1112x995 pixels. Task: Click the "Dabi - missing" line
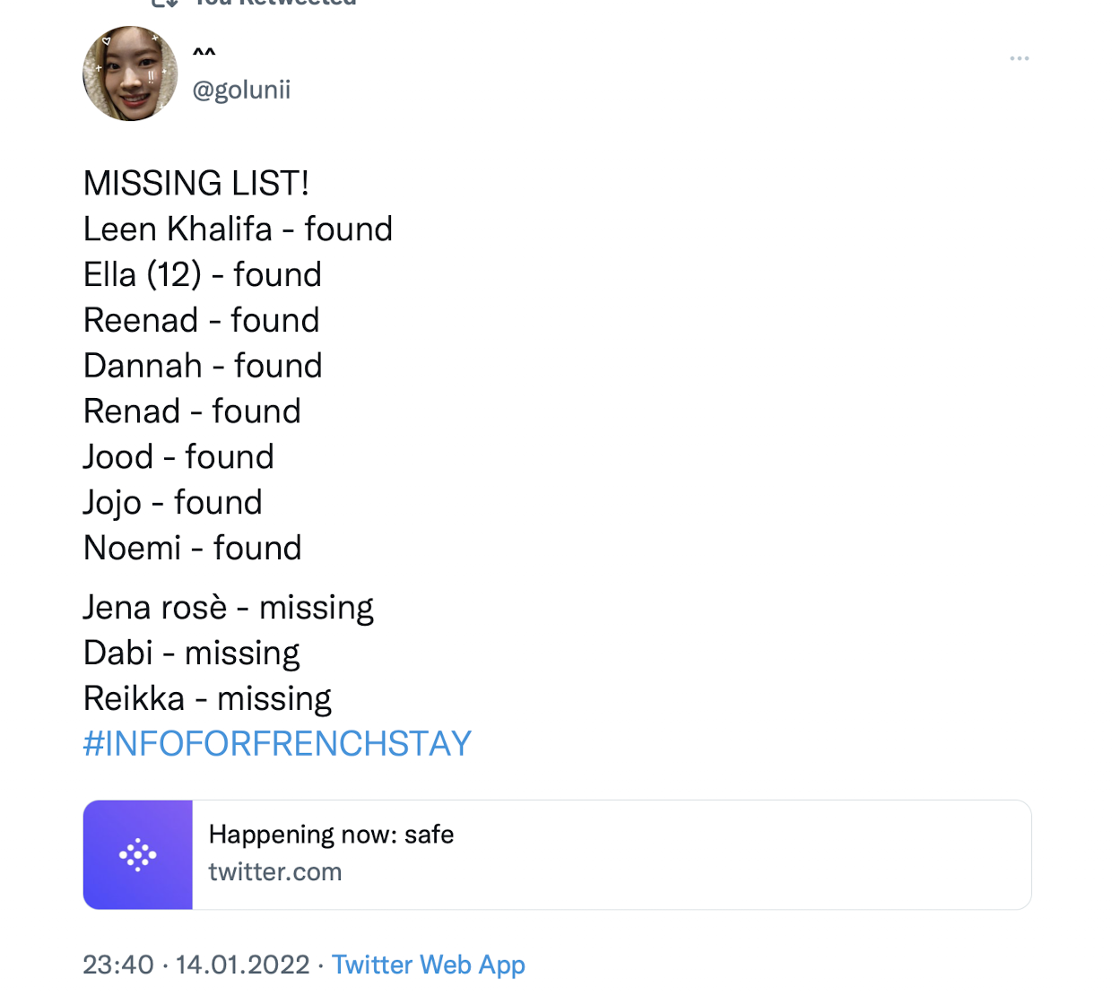[x=191, y=653]
